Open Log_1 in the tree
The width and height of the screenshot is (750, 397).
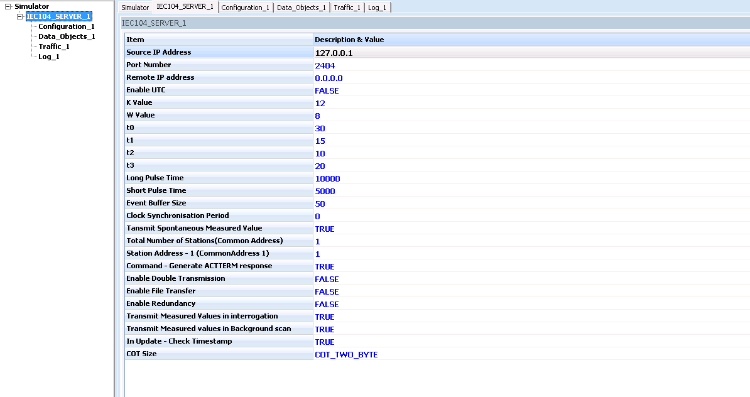pyautogui.click(x=49, y=57)
